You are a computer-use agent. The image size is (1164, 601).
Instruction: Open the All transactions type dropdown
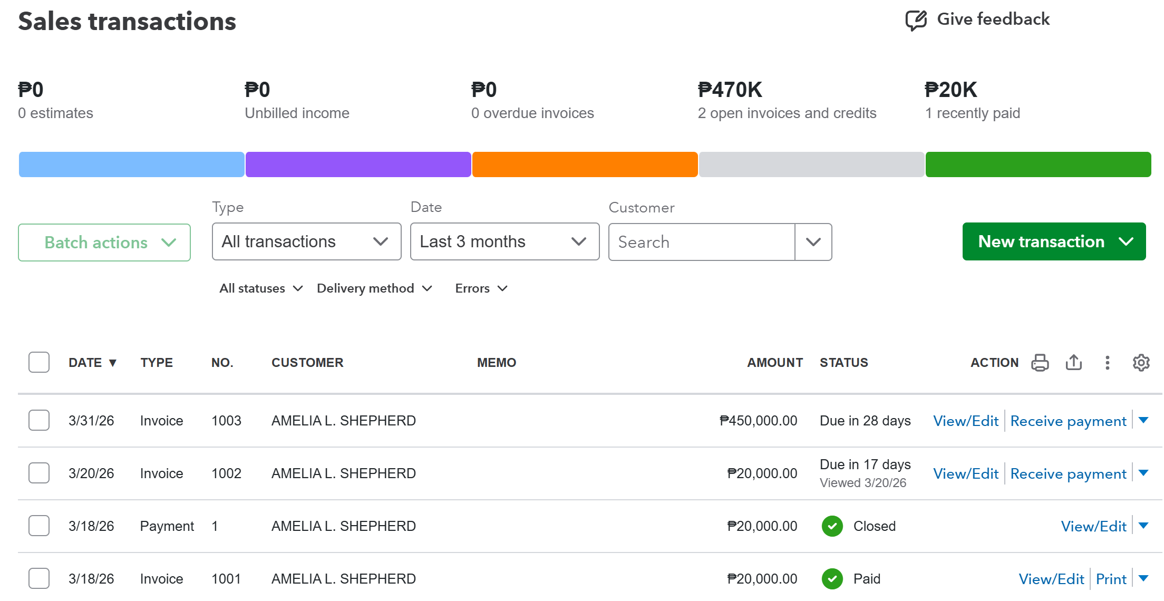point(306,242)
